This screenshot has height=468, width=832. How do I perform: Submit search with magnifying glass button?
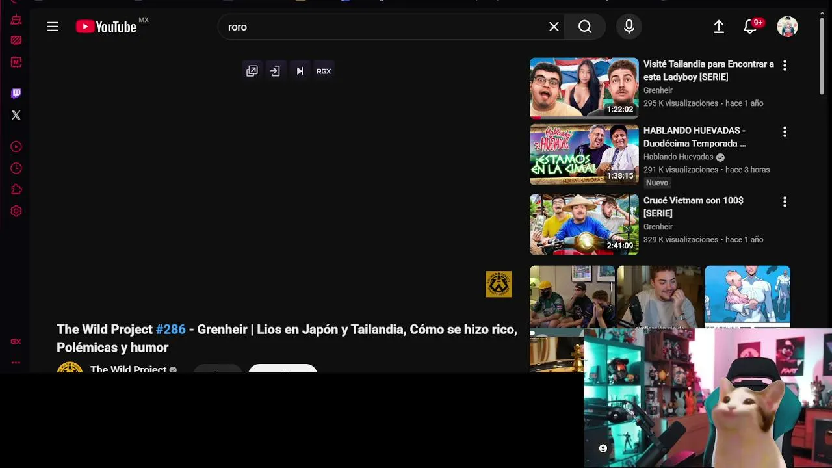click(585, 27)
